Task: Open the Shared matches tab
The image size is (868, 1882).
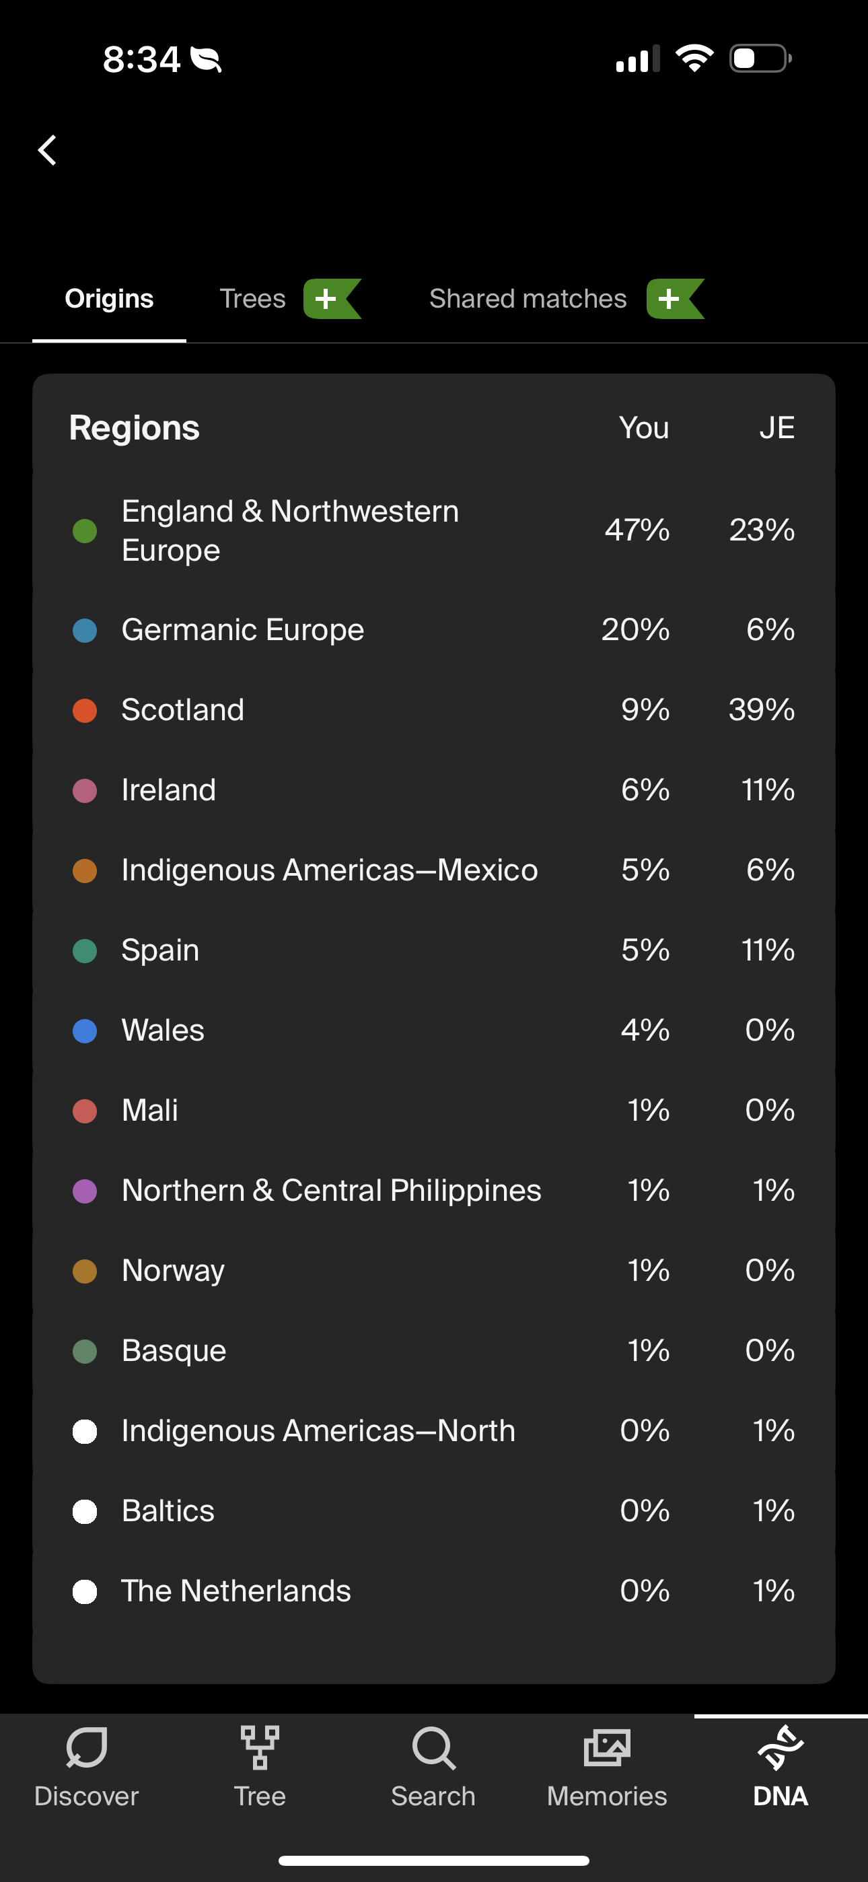Action: click(x=528, y=299)
